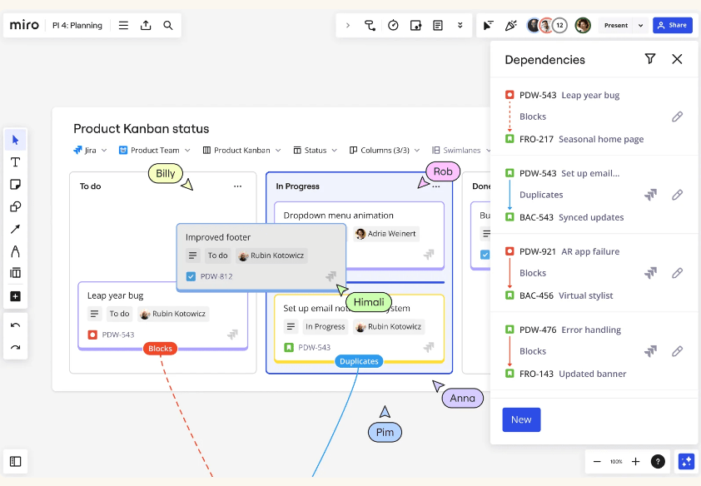Select the cursor/select tool in left toolbar
The height and width of the screenshot is (486, 701).
15,140
